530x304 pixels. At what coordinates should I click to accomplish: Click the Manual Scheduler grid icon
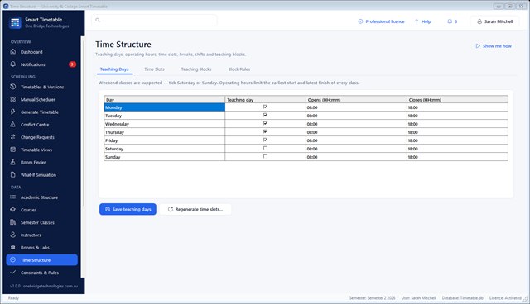(x=13, y=99)
